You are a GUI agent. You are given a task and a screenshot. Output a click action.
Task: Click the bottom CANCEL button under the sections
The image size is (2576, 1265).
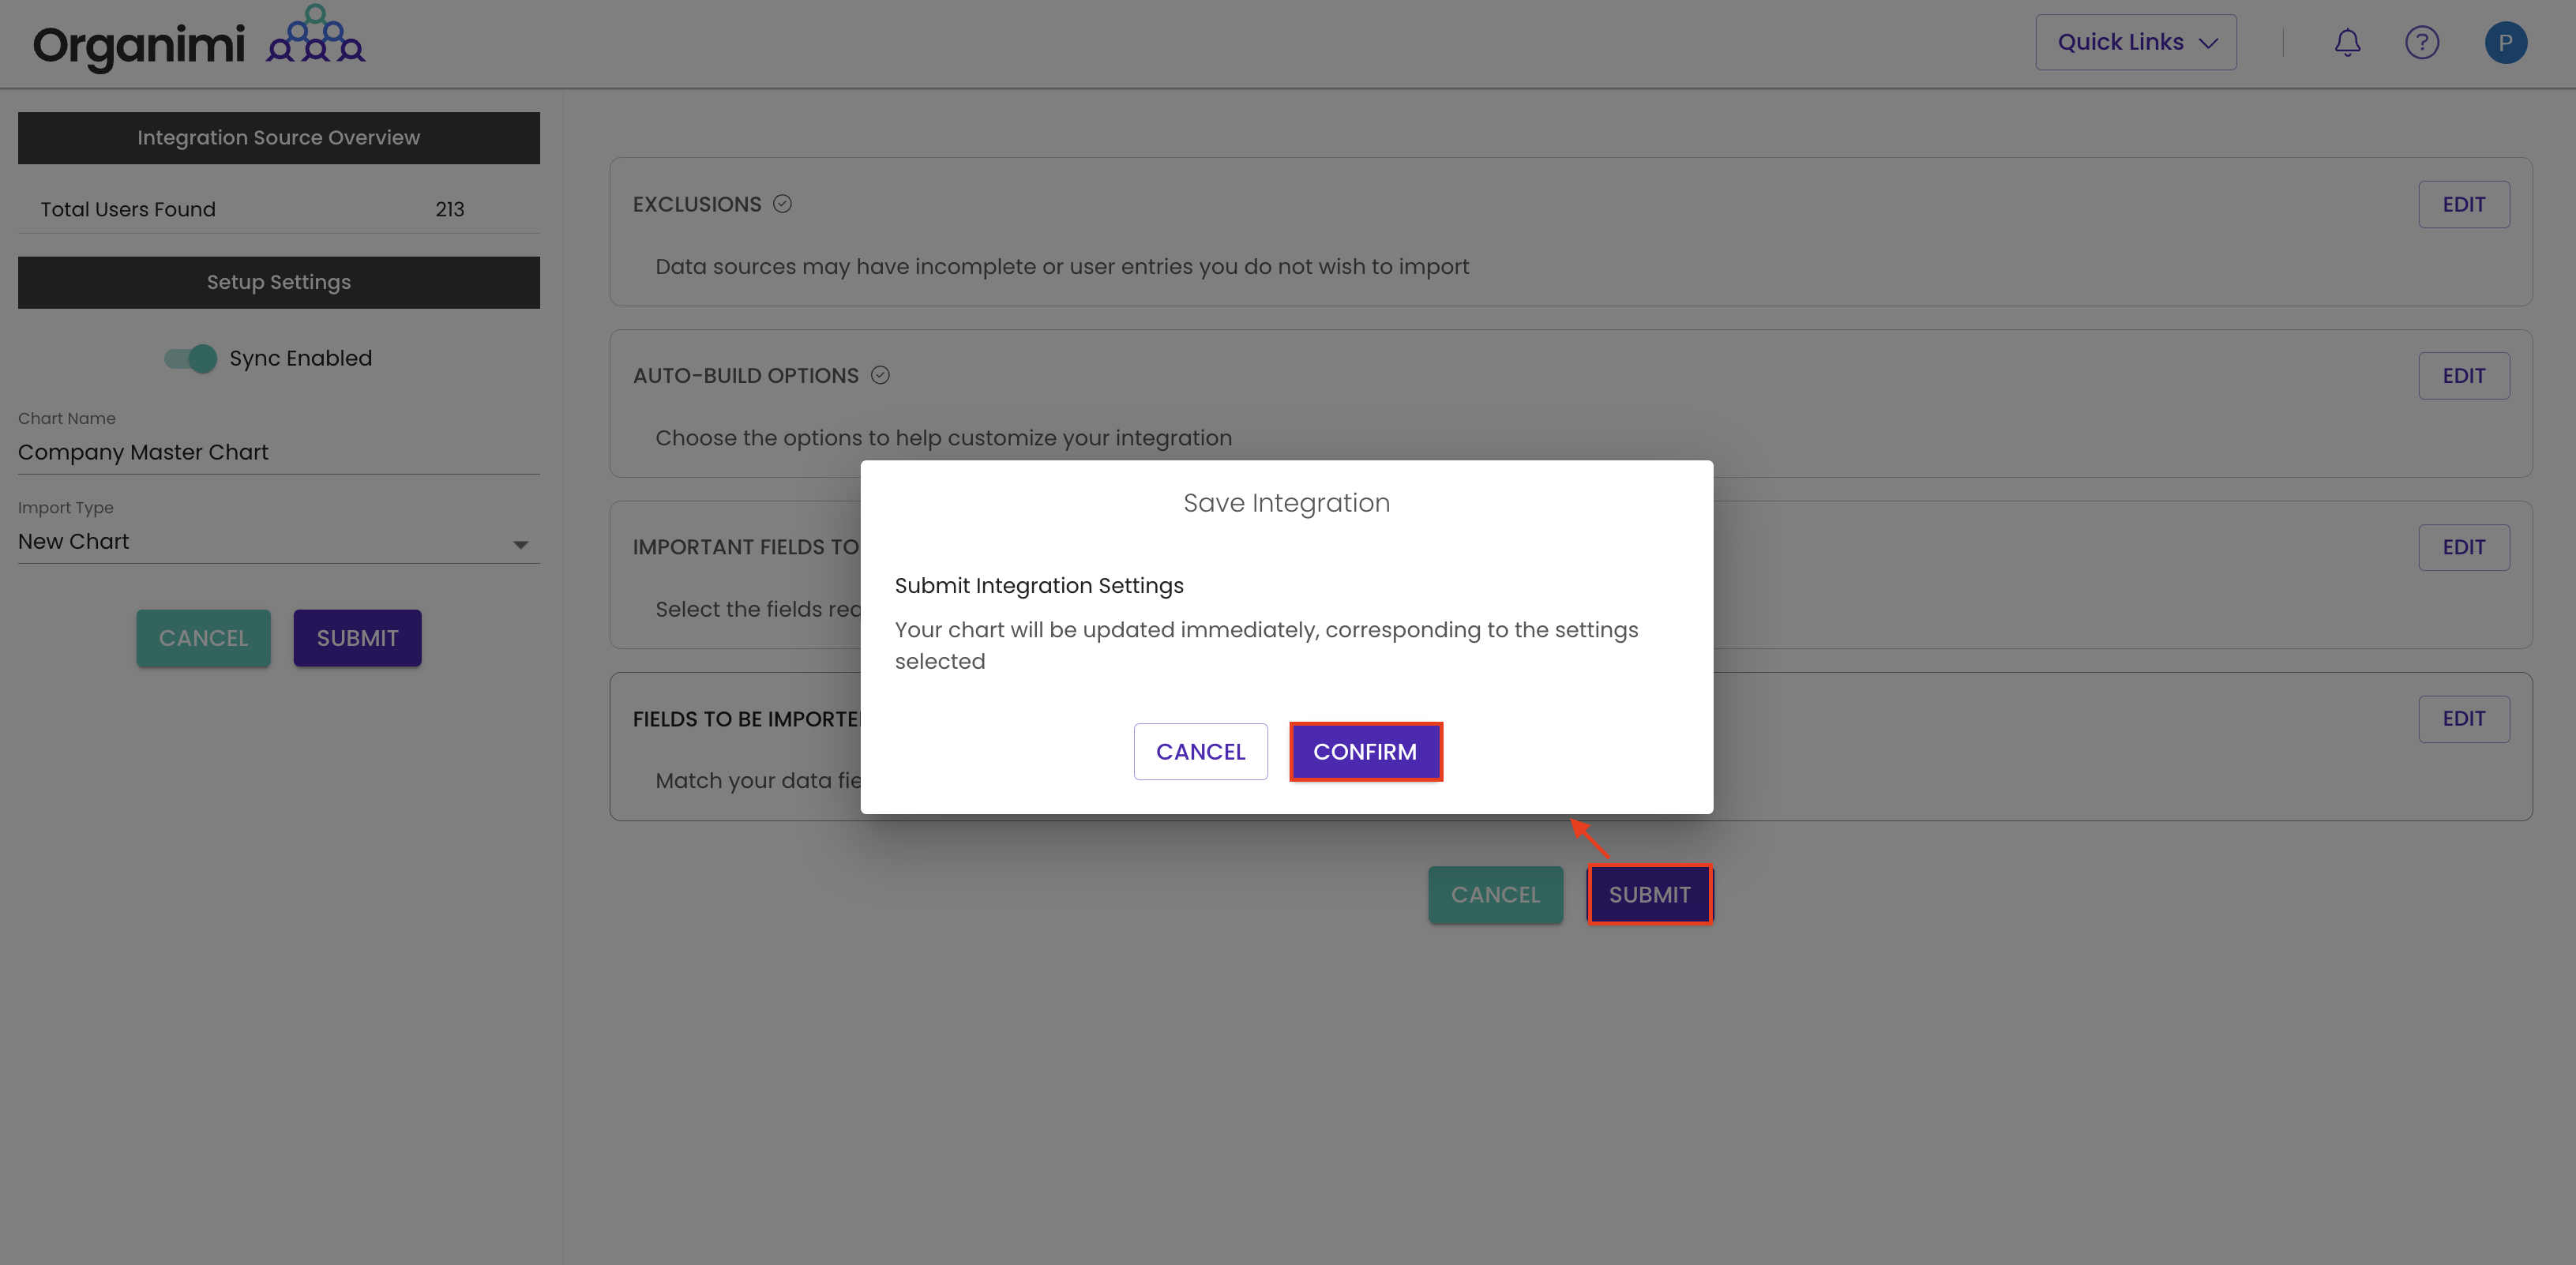(x=1495, y=895)
